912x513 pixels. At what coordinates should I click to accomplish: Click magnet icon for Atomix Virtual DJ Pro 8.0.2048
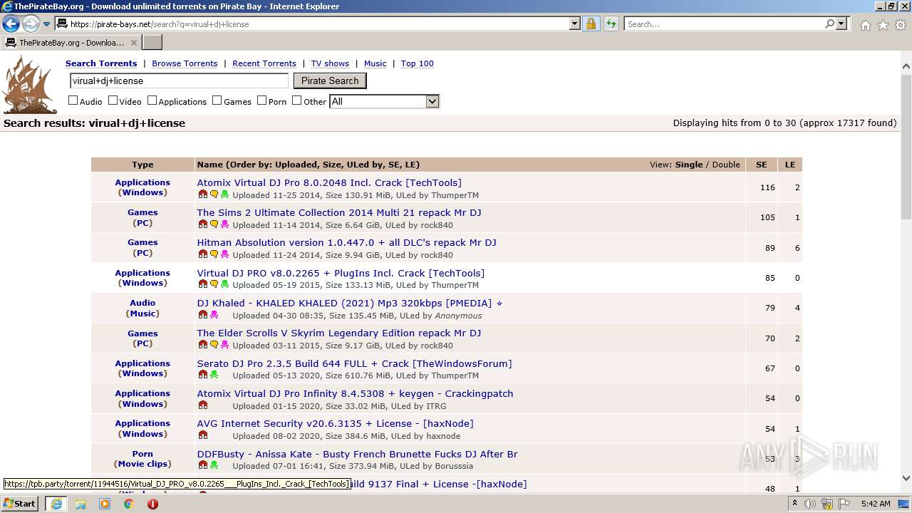point(203,195)
